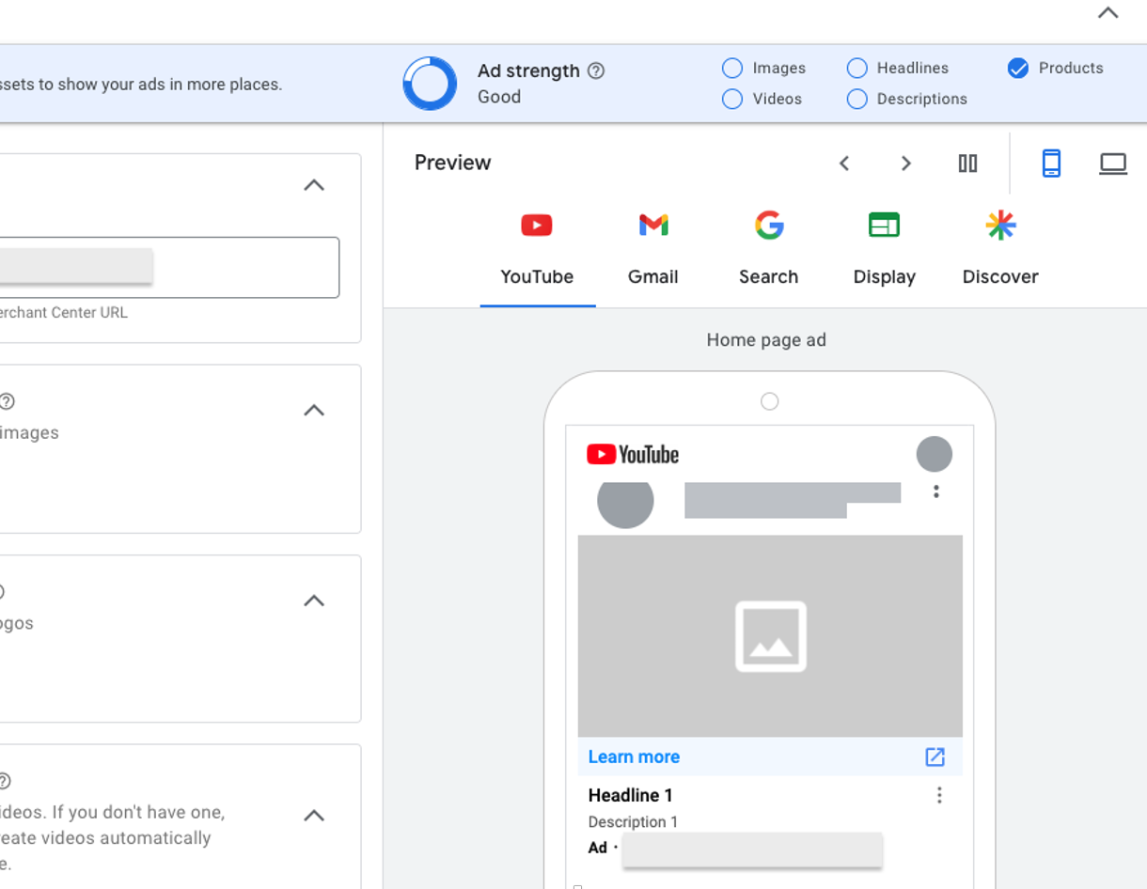This screenshot has width=1147, height=889.
Task: Show the next ad preview
Action: [x=906, y=164]
